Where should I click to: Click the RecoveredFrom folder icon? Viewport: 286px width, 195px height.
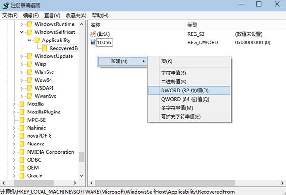pos(44,48)
